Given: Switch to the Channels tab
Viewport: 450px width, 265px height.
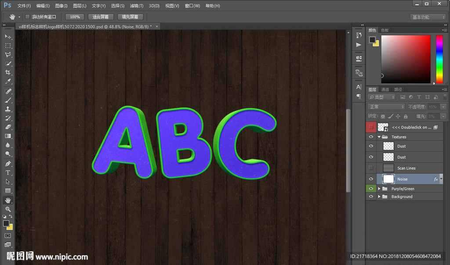Looking at the screenshot, I should point(385,90).
